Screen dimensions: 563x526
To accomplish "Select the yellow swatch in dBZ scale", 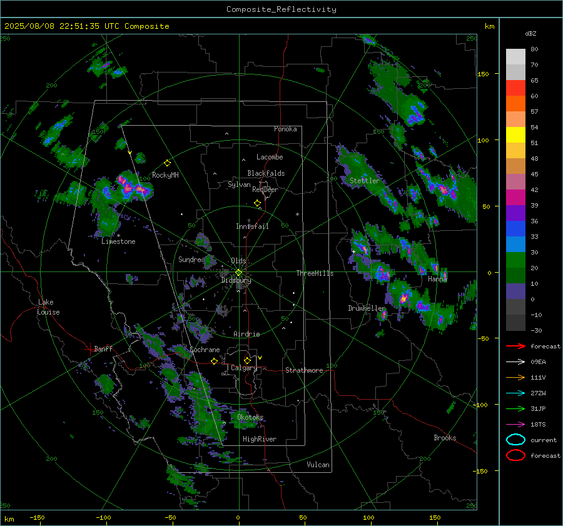I will tap(515, 135).
